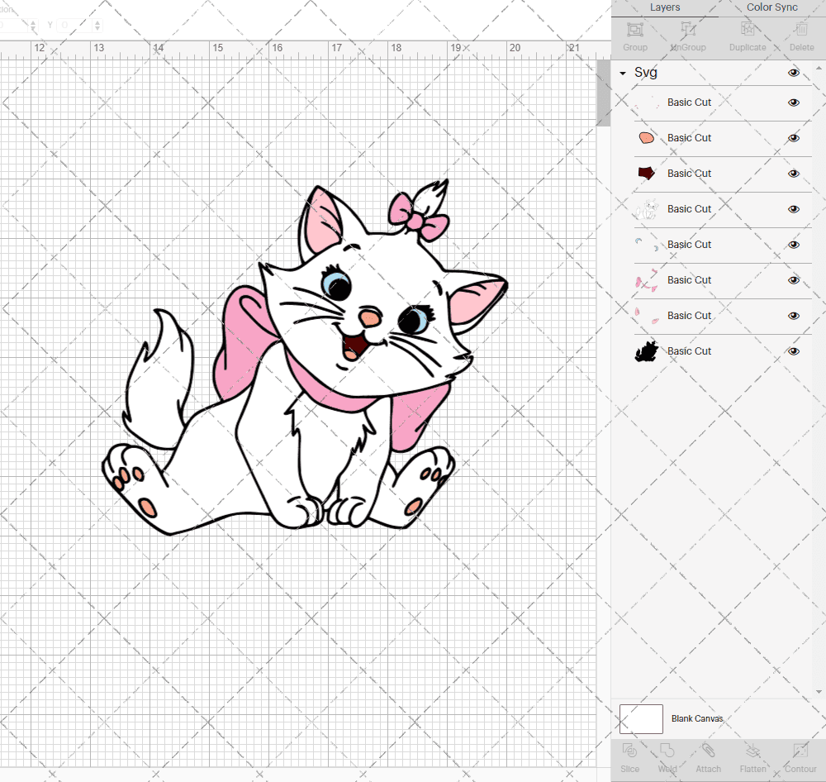
Task: Select the dark red mouth layer thumbnail
Action: click(x=647, y=174)
